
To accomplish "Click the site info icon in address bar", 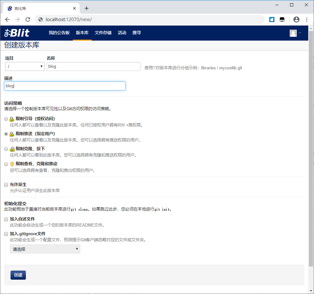I will click(41, 19).
